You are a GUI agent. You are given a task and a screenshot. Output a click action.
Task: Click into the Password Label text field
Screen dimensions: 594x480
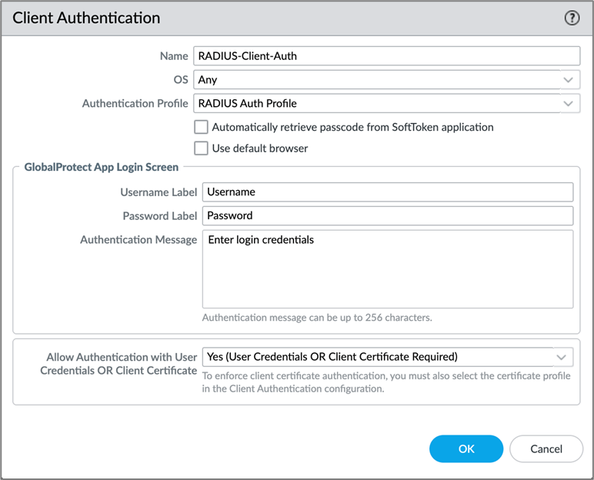387,215
